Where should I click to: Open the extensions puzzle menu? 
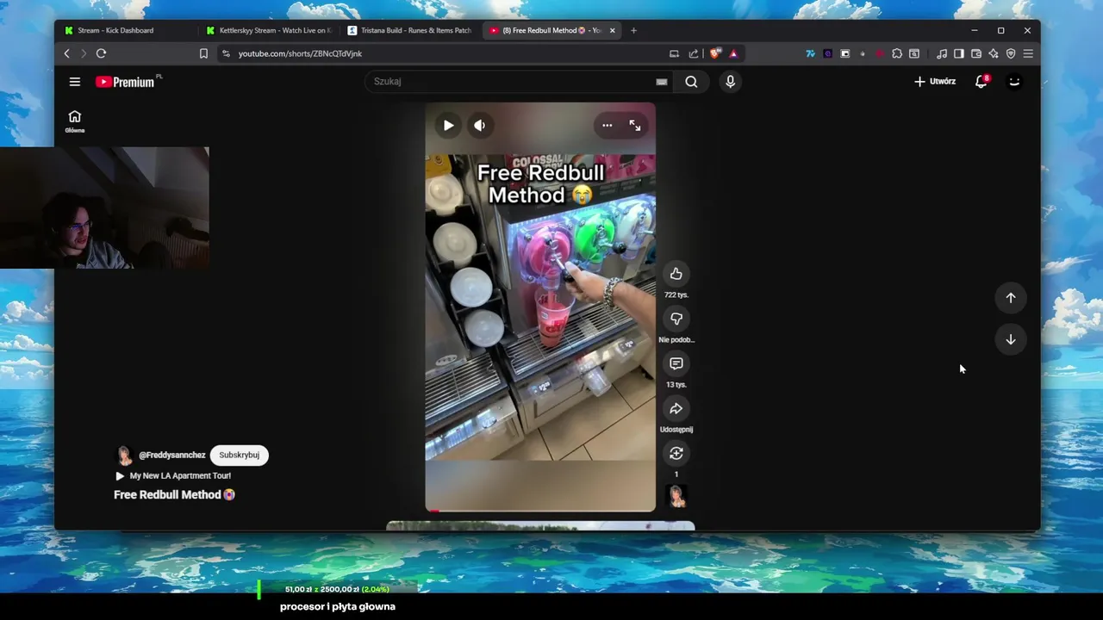pyautogui.click(x=897, y=53)
